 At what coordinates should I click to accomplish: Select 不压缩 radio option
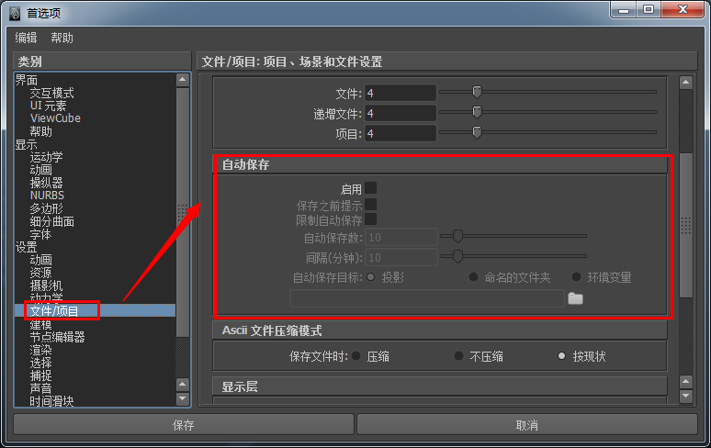(x=459, y=356)
